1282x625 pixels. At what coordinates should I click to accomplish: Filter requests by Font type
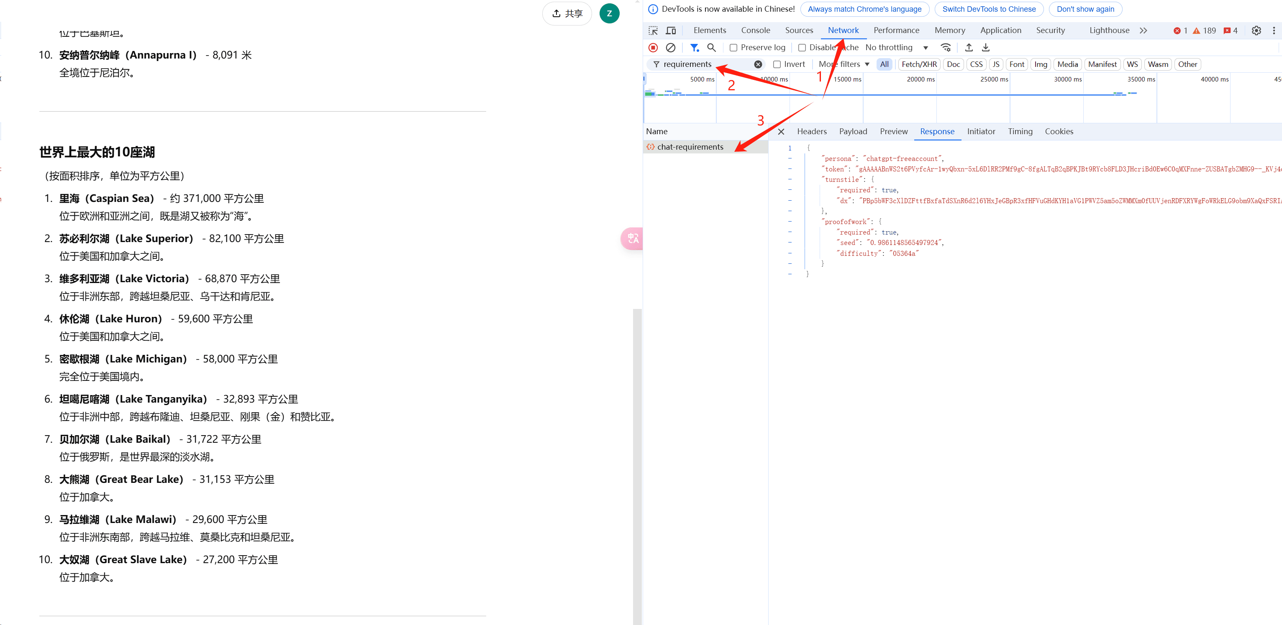click(x=1016, y=65)
